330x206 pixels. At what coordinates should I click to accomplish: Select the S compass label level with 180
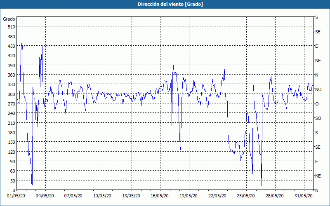tap(316, 133)
